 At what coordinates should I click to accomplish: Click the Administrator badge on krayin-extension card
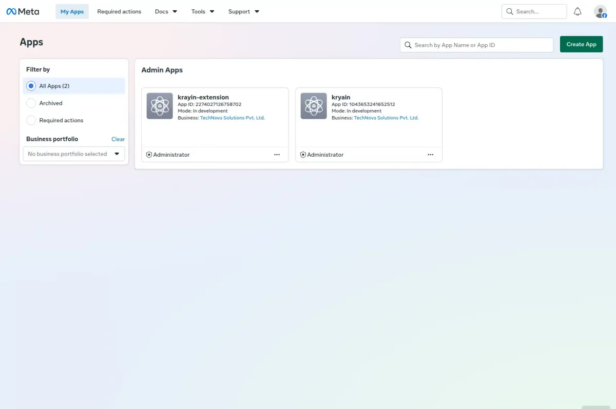point(168,155)
